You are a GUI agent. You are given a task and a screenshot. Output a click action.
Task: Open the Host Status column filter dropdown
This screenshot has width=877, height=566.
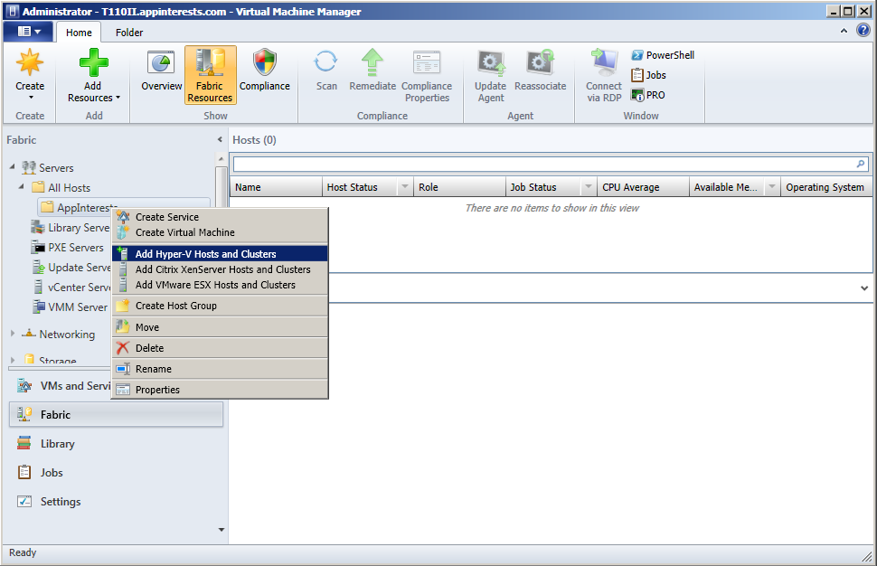403,187
